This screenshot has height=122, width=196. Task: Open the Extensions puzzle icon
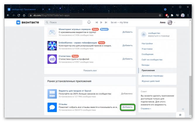pyautogui.click(x=172, y=15)
